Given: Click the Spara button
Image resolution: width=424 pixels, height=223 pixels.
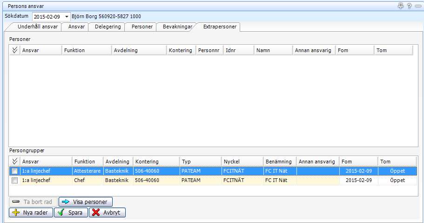Looking at the screenshot, I should coord(71,212).
